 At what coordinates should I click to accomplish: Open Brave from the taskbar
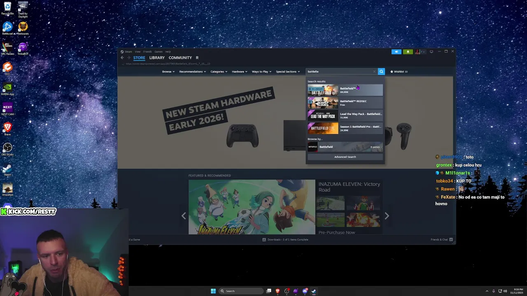(x=277, y=291)
